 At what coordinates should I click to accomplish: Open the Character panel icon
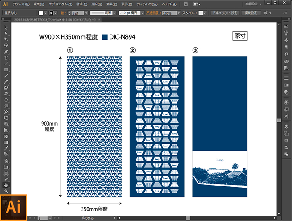click(x=286, y=116)
